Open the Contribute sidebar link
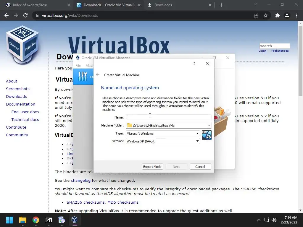Image resolution: width=303 pixels, height=227 pixels. 16,127
